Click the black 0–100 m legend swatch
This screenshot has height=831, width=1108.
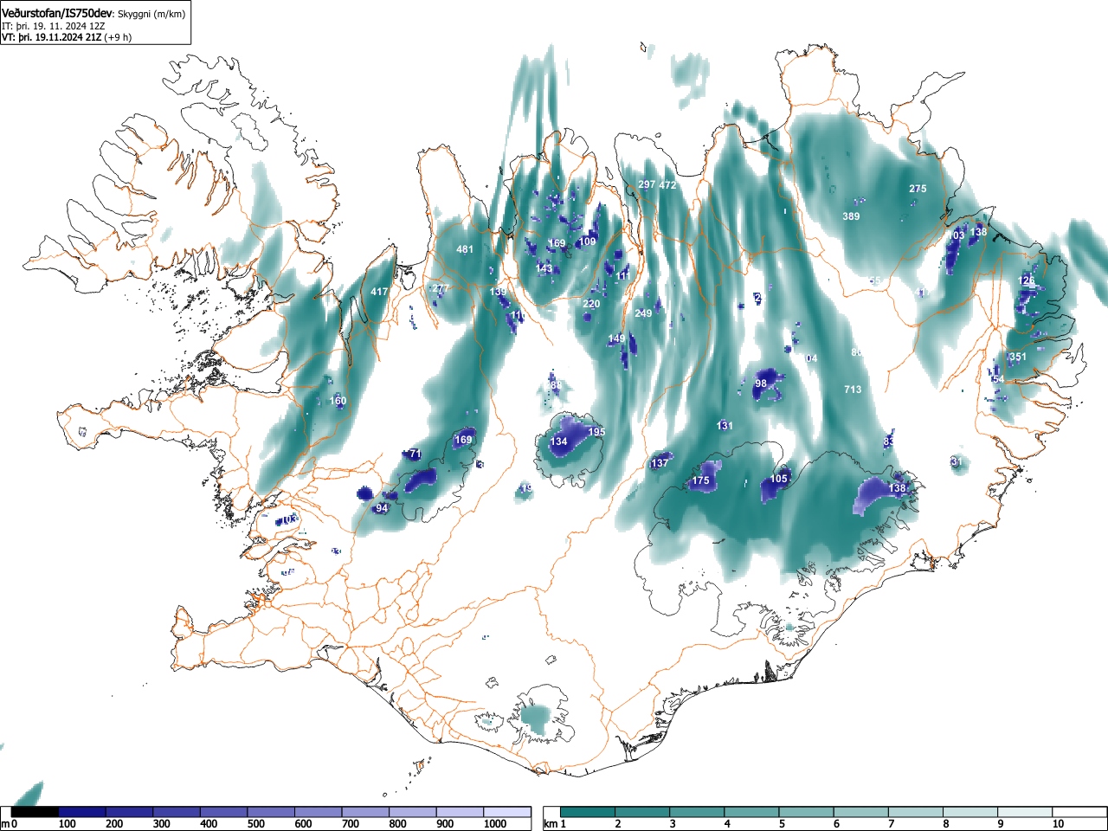click(35, 812)
